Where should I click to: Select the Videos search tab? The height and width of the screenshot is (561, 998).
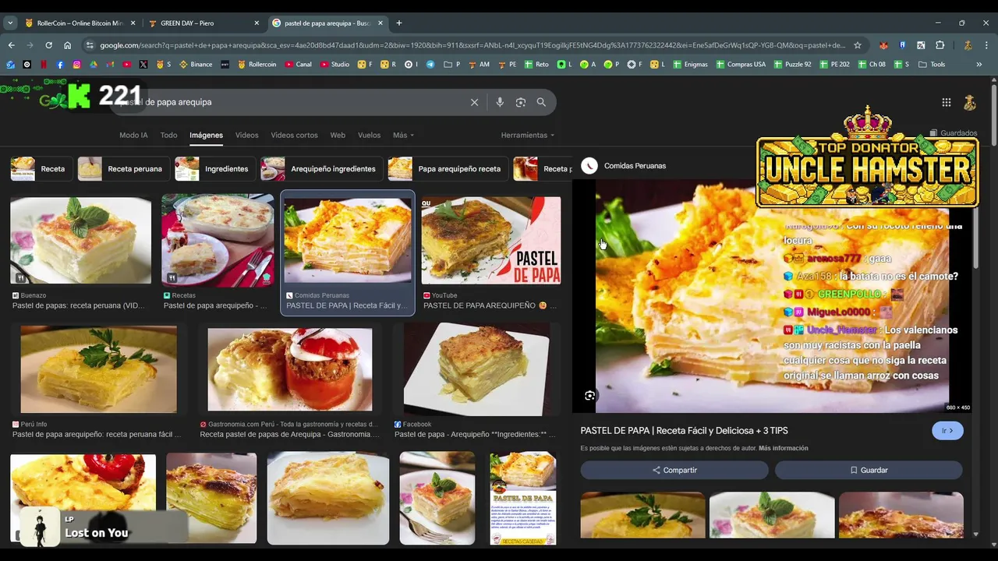tap(246, 135)
